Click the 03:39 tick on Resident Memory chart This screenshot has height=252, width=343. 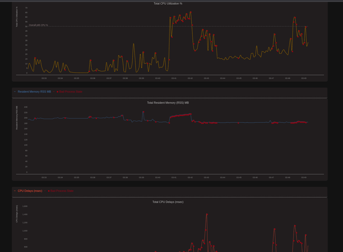(141, 177)
